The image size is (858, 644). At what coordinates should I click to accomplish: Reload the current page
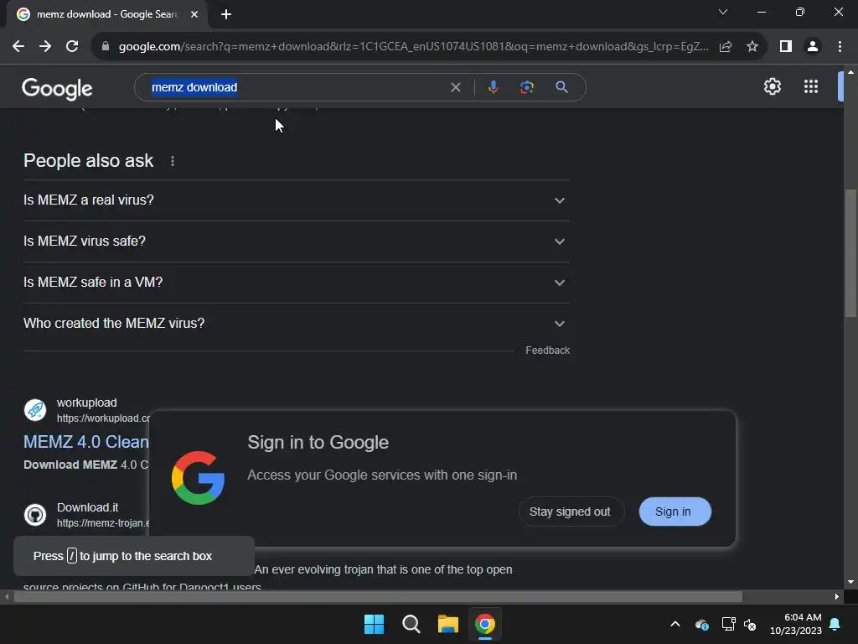(x=72, y=47)
